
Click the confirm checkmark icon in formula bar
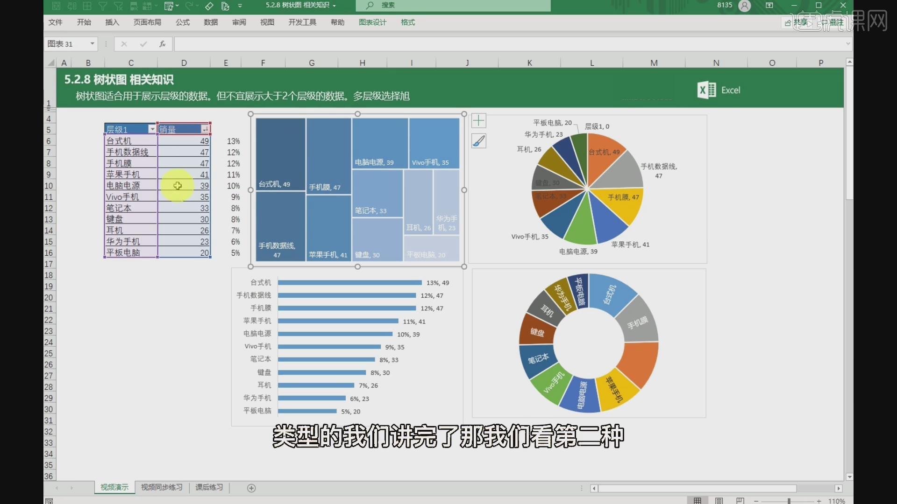click(x=143, y=44)
